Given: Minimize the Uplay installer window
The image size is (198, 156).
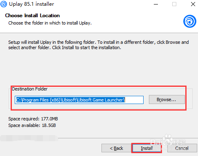Looking at the screenshot, I should pos(156,4).
